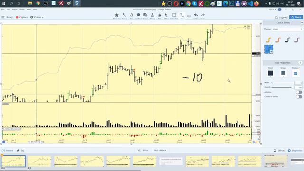Screen dimensions: 304x171
Task: Apply the orange pen quick style
Action: pos(278,40)
